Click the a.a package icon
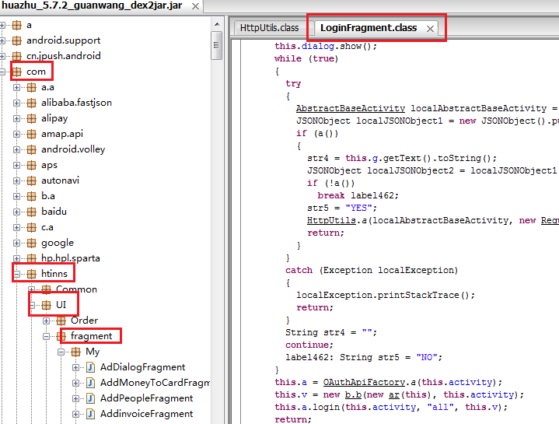Viewport: 559px width, 424px height. pos(31,87)
